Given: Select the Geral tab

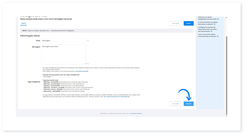Looking at the screenshot, I should pos(23,23).
